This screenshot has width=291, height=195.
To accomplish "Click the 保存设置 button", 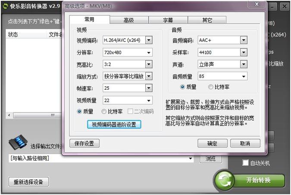I will [84, 143].
